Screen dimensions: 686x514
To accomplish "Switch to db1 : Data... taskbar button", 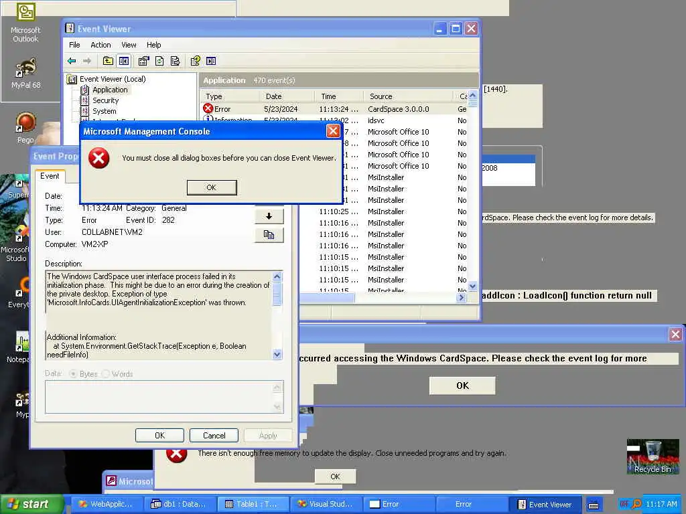I will tap(180, 504).
